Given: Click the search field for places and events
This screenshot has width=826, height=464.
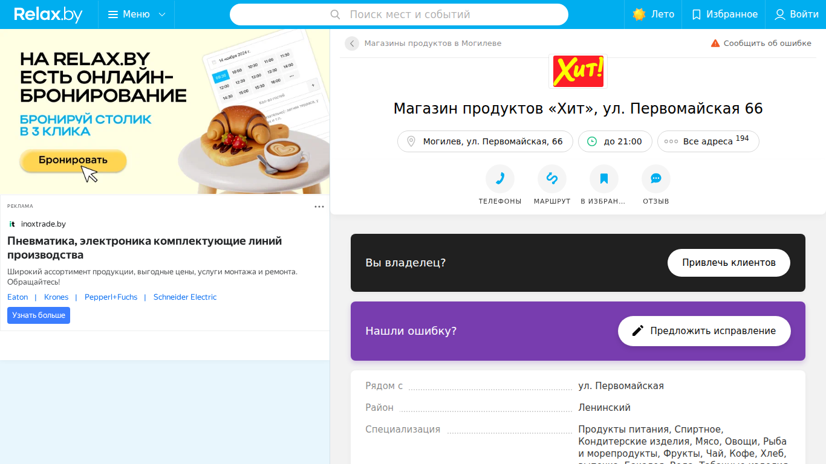Looking at the screenshot, I should click(399, 14).
